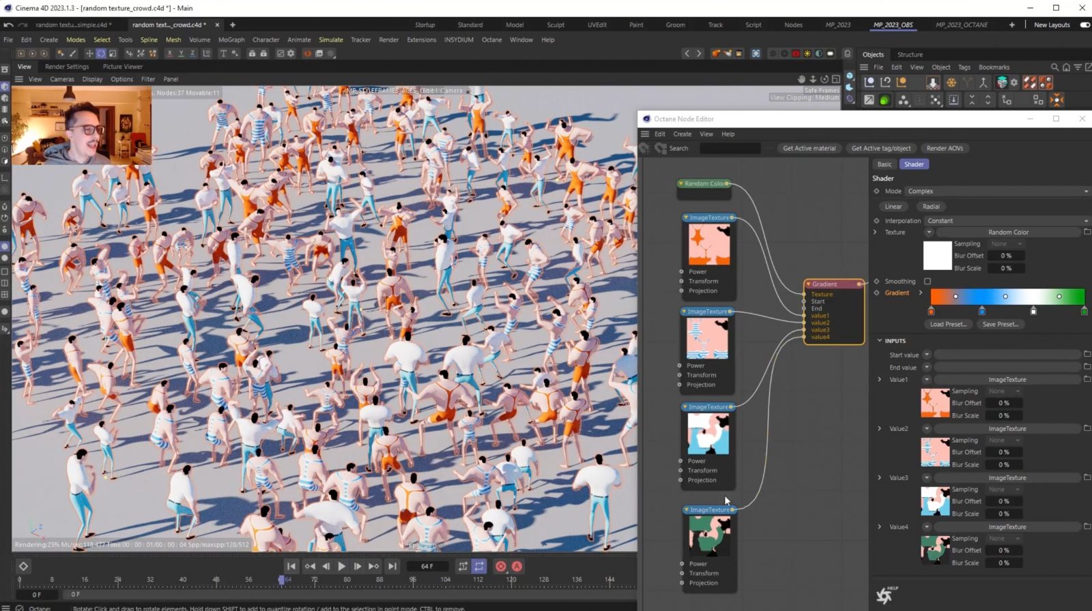Open the Create menu in Octane Node Editor

coord(682,134)
